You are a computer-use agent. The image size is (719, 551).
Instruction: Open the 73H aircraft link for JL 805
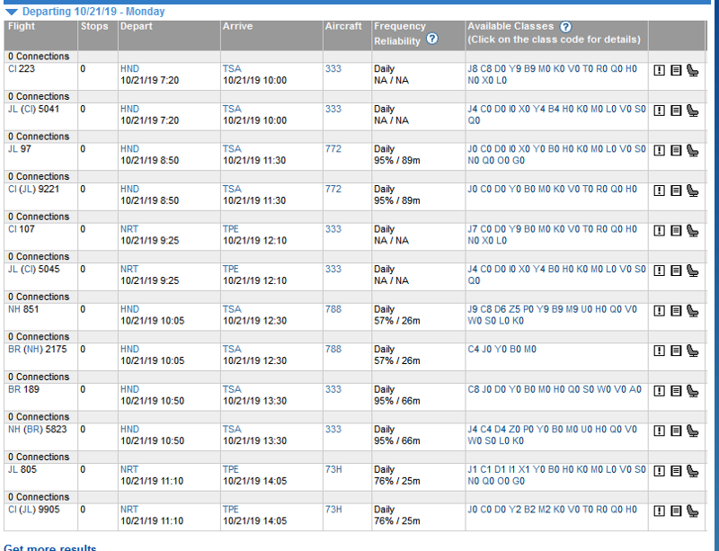point(333,469)
